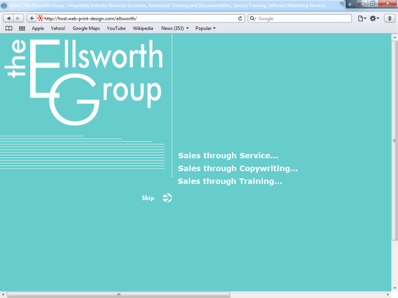398x298 pixels.
Task: Click Sales through Copywriting text
Action: pos(238,168)
